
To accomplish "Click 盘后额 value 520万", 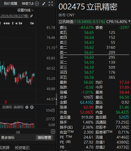I will point(124,117).
